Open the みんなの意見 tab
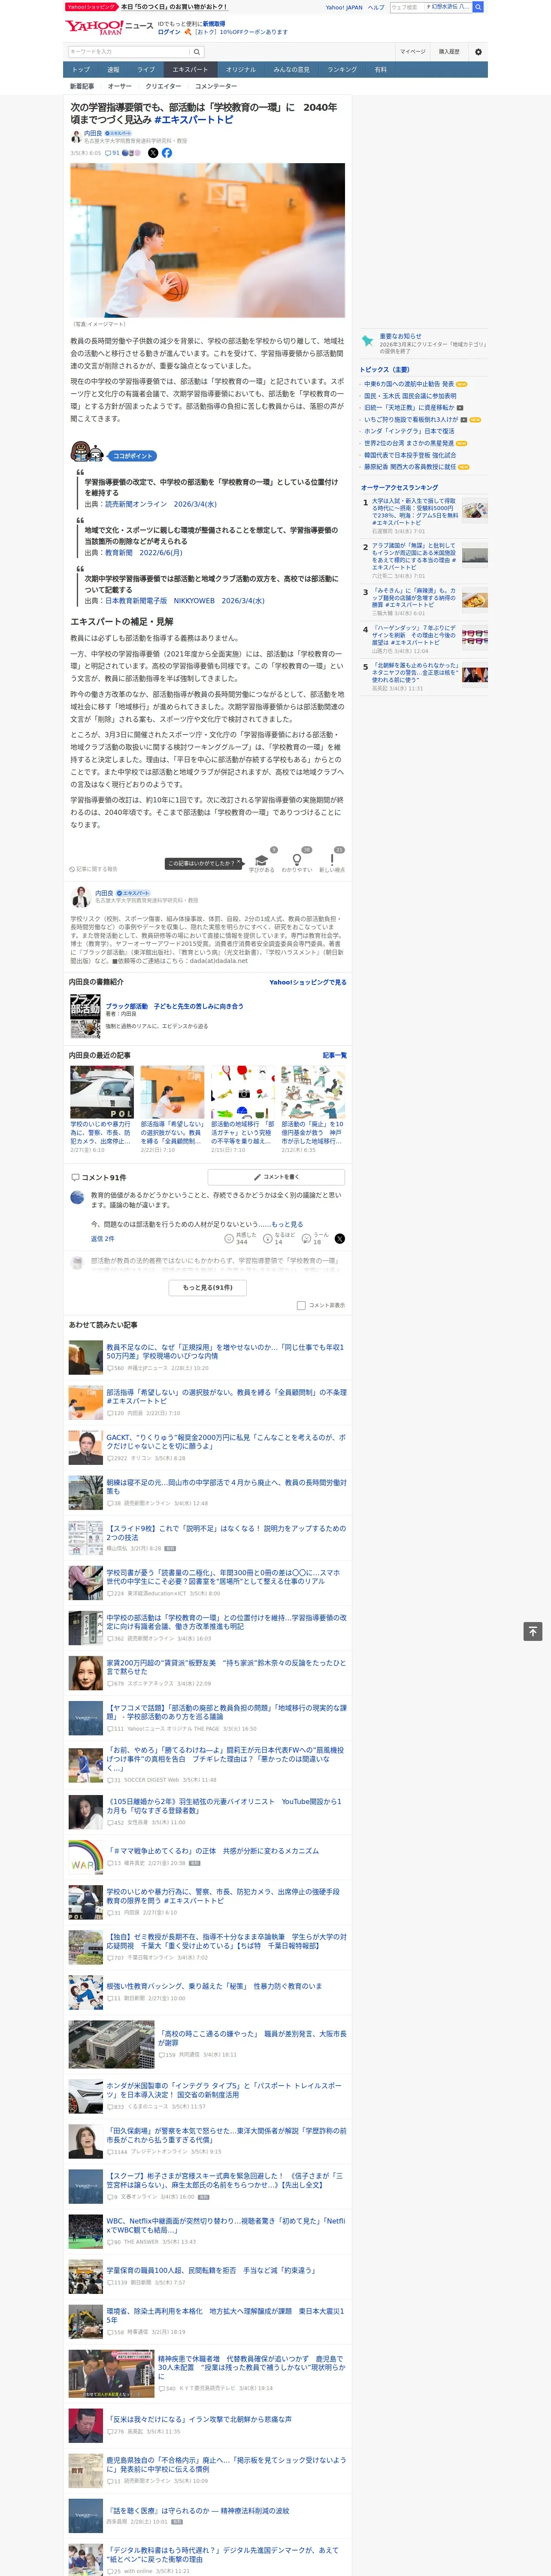This screenshot has height=2576, width=551. point(292,70)
